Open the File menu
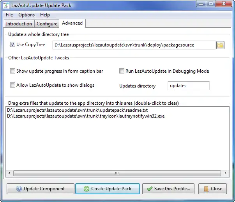235x202 pixels. (x=9, y=15)
